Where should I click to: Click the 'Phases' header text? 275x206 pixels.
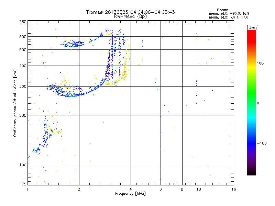tap(222, 10)
